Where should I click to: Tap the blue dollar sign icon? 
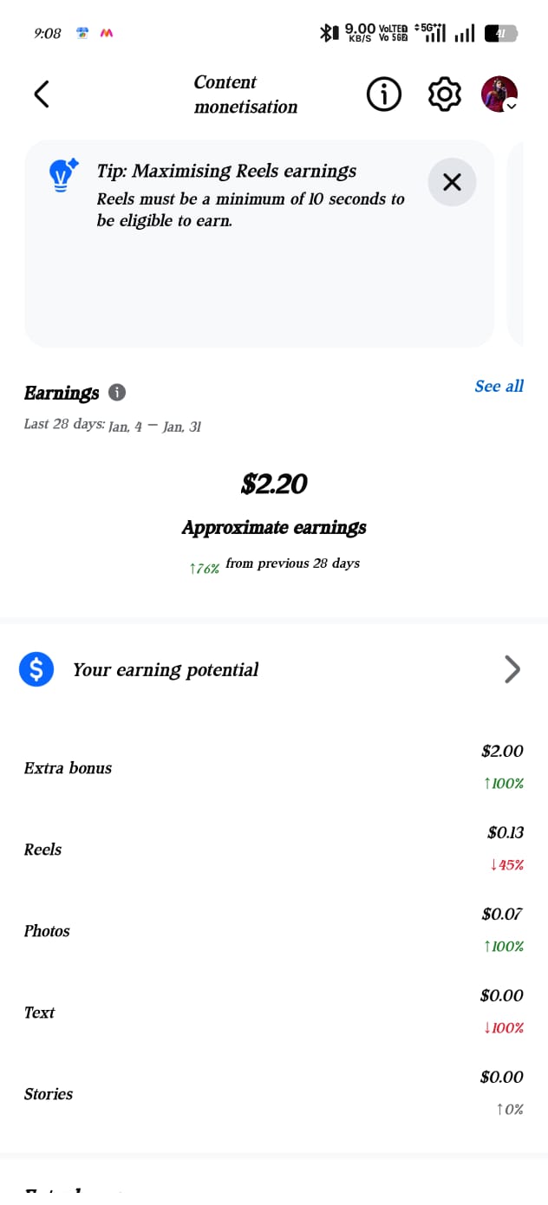pyautogui.click(x=36, y=669)
